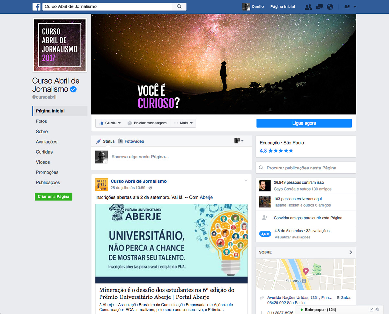Image resolution: width=389 pixels, height=314 pixels.
Task: Expand the SOBRE section arrow
Action: (x=351, y=252)
